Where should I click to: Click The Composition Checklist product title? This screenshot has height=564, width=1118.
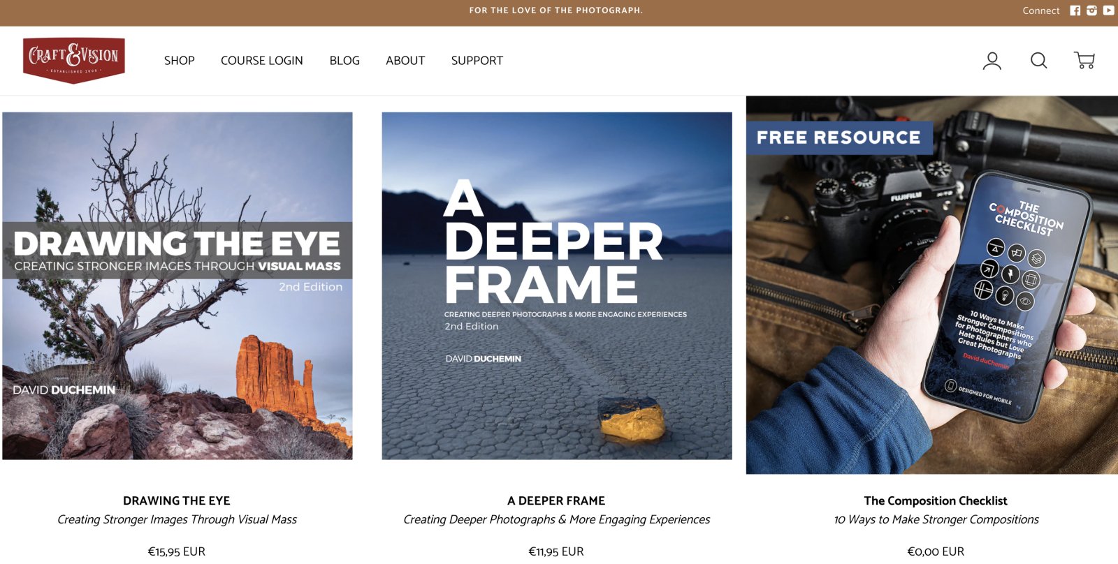936,500
